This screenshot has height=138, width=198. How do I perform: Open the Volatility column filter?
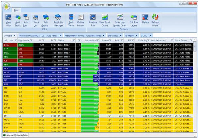(148, 41)
